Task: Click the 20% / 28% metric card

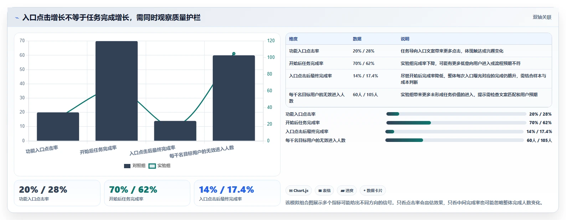Action: [x=57, y=193]
